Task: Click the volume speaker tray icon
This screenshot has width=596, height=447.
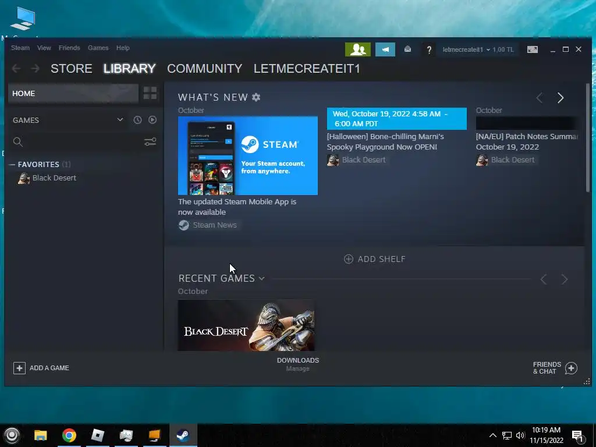Action: pos(520,435)
